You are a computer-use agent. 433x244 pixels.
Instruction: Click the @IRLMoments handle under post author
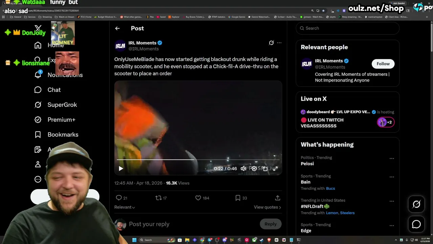[x=143, y=49]
